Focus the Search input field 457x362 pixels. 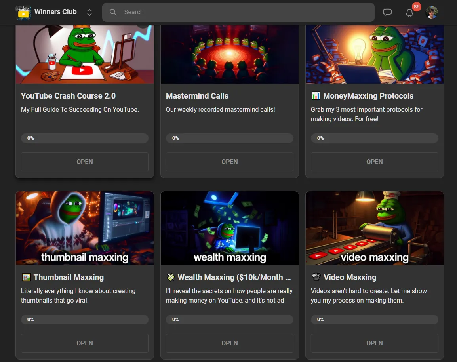(x=238, y=12)
